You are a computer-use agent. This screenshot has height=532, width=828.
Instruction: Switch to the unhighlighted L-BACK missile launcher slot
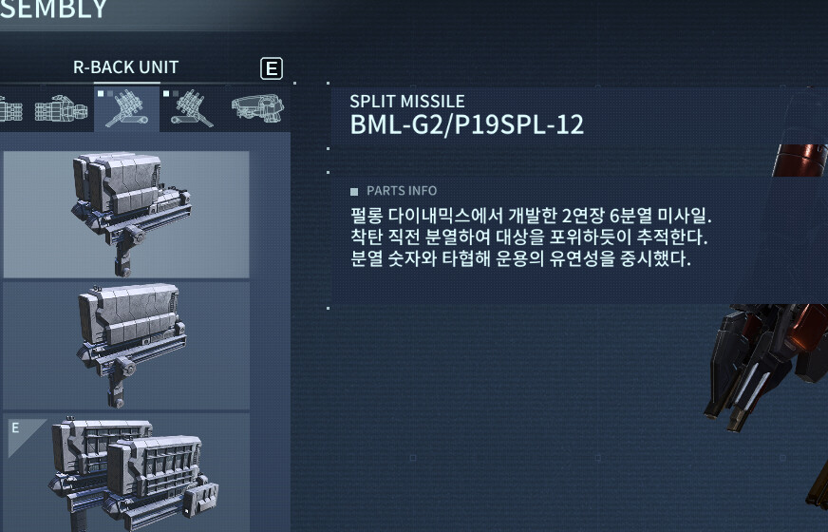[192, 108]
